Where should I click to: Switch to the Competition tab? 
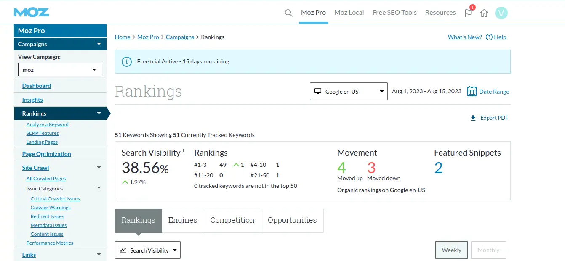[232, 221]
